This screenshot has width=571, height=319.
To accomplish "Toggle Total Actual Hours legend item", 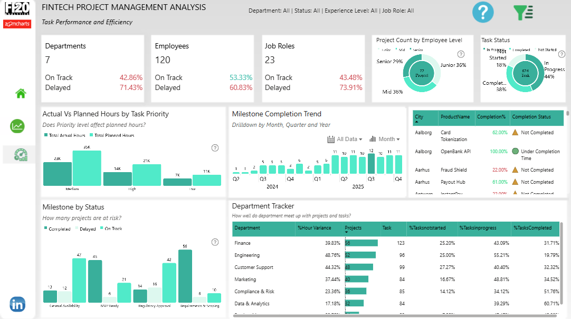I will (65, 135).
